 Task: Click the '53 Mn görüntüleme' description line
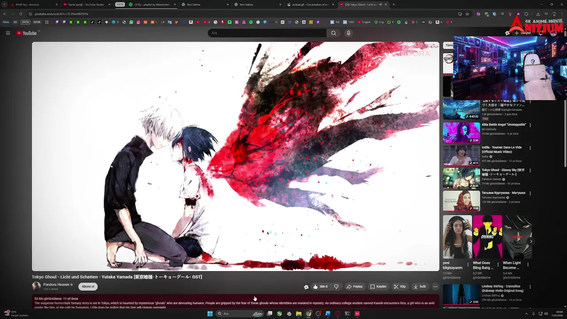point(56,299)
